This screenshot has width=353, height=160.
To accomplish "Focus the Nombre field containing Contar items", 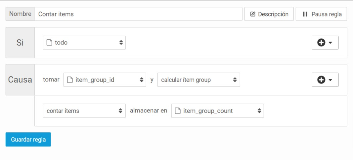I will point(138,14).
